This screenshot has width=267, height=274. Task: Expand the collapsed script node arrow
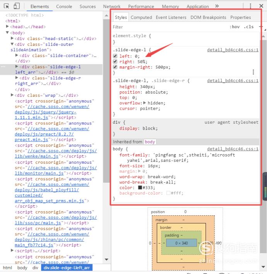tap(12, 250)
